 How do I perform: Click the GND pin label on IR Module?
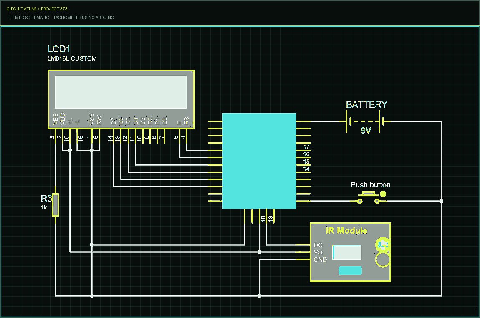coord(320,260)
